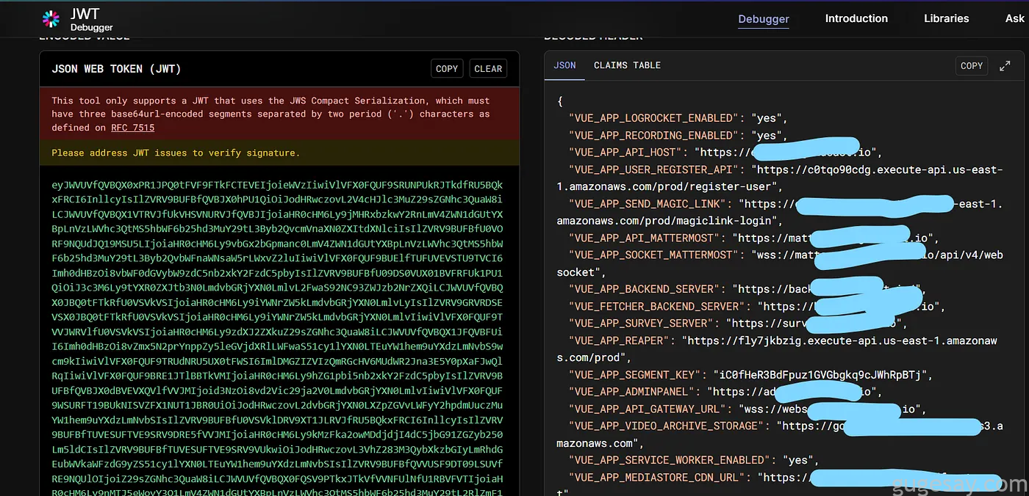Image resolution: width=1029 pixels, height=496 pixels.
Task: Copy the encoded JWT value
Action: click(x=447, y=68)
